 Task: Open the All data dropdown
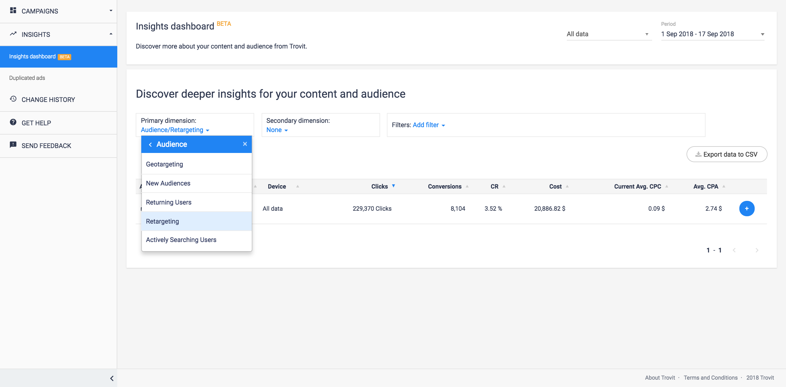(x=609, y=34)
